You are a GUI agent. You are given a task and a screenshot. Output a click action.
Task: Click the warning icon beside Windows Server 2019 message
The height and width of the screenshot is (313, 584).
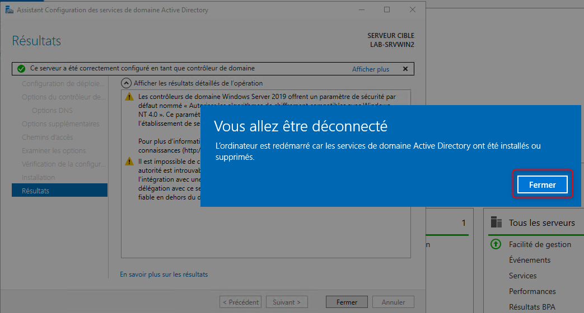(129, 97)
